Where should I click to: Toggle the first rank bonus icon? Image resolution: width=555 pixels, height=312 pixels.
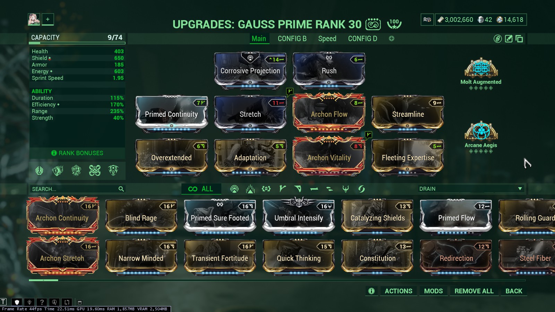[39, 170]
